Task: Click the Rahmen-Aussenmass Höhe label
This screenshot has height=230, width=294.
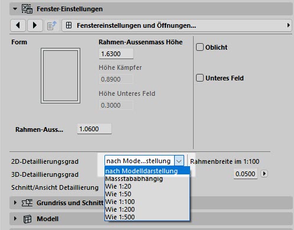Action: pyautogui.click(x=141, y=42)
